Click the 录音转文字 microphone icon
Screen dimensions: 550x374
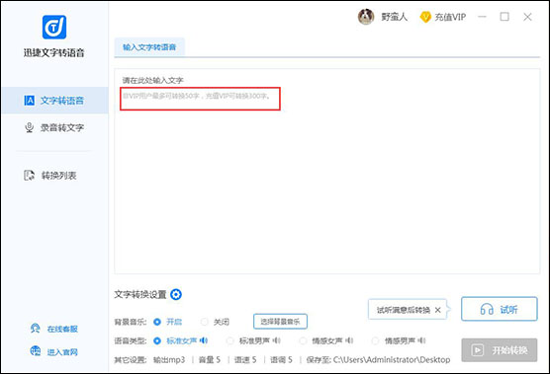tap(29, 127)
